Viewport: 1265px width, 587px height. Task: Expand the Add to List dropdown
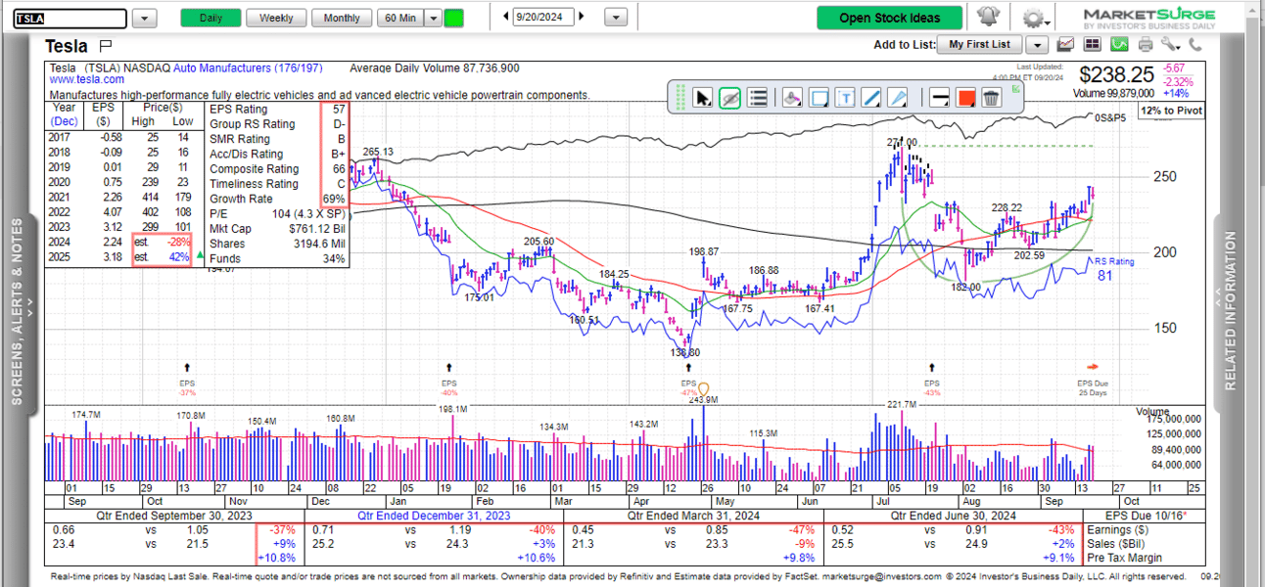click(1037, 45)
